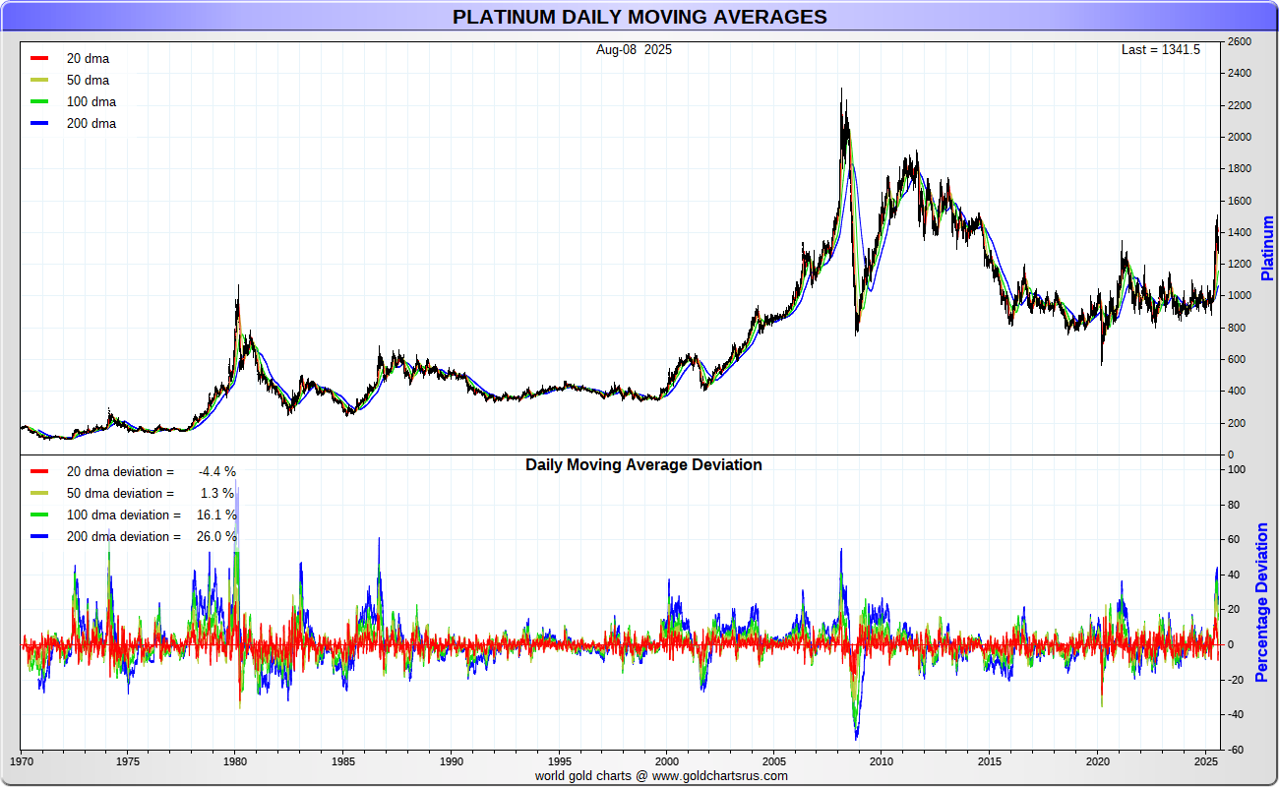Click the goldchartsrus.com footer credit
Image resolution: width=1279 pixels, height=787 pixels.
(661, 775)
